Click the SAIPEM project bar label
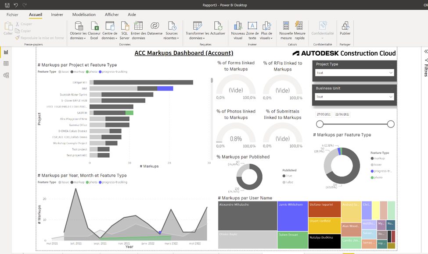 point(82,113)
